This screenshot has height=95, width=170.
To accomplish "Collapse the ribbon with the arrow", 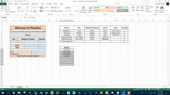I will coord(168,14).
